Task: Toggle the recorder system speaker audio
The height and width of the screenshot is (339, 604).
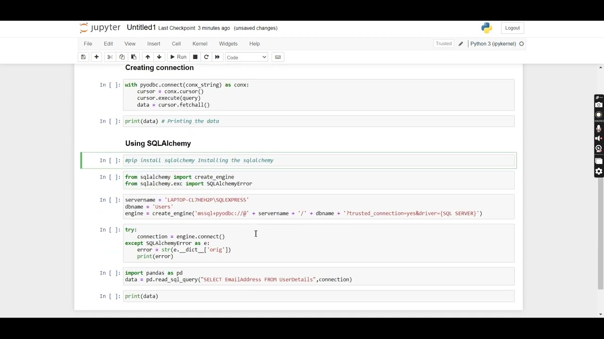Action: [x=599, y=138]
